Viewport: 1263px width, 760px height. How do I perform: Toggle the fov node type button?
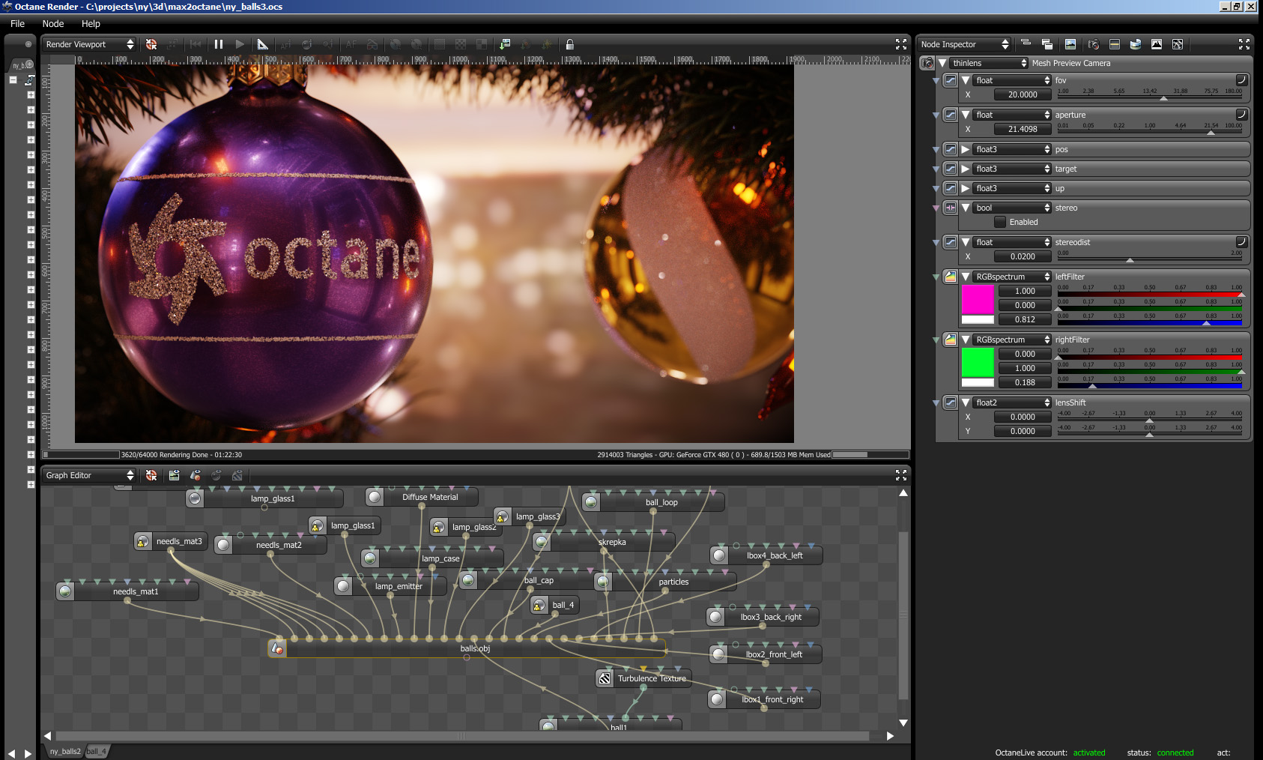[950, 80]
